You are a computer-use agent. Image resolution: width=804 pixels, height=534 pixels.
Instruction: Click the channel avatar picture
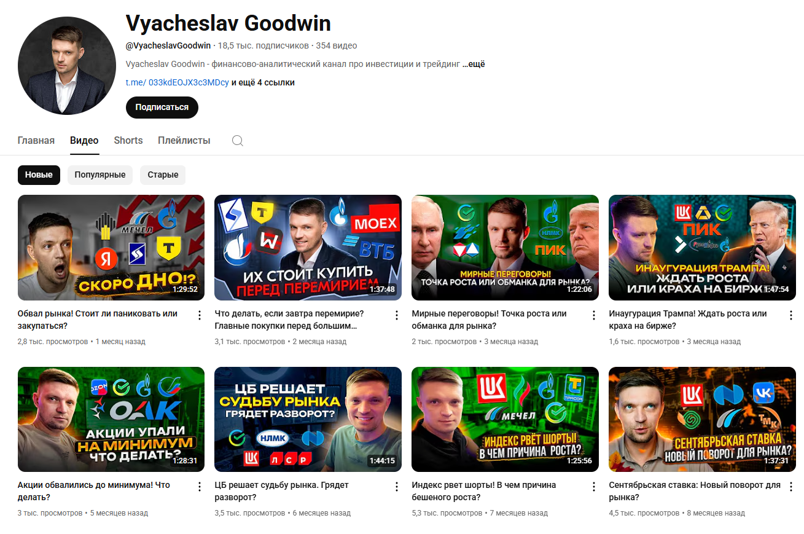[x=67, y=66]
